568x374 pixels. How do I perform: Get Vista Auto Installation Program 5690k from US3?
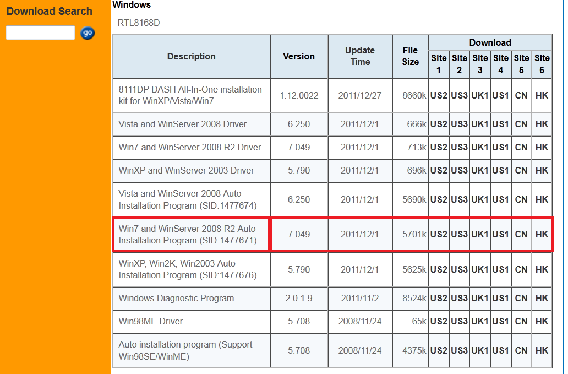460,200
